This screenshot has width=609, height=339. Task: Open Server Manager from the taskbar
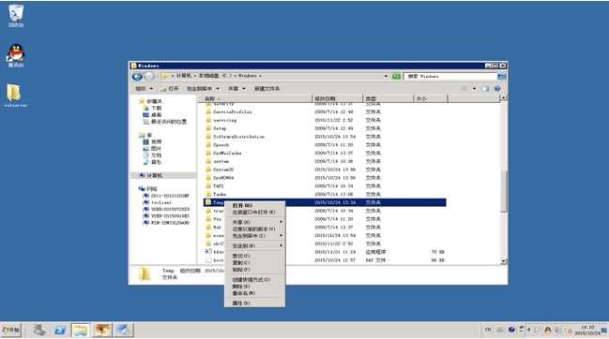click(38, 330)
